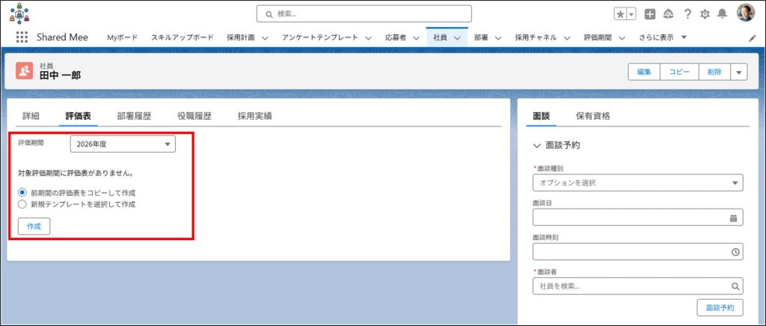The image size is (766, 326).
Task: Open the help question mark icon
Action: point(687,14)
